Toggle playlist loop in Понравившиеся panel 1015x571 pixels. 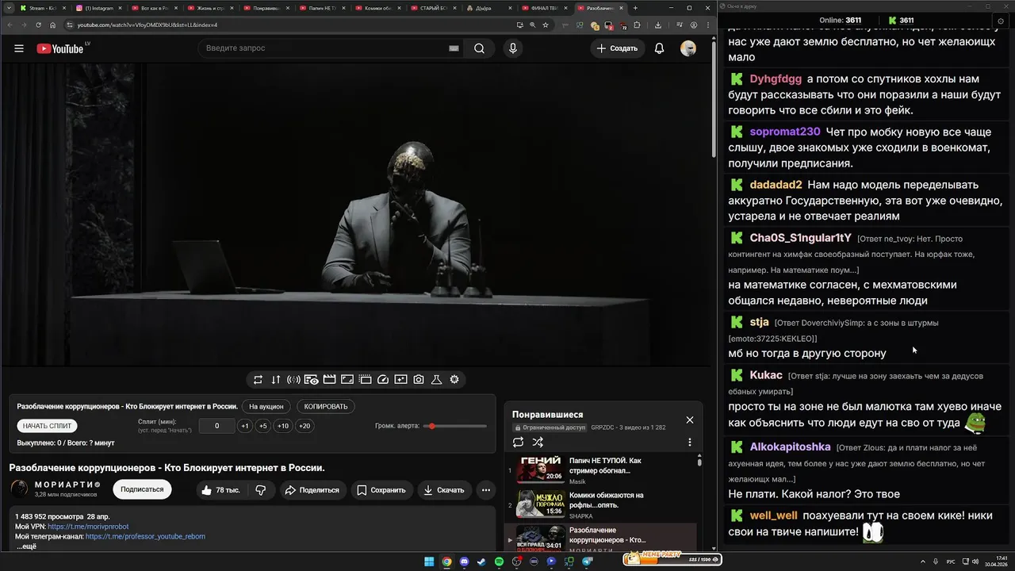pos(519,443)
